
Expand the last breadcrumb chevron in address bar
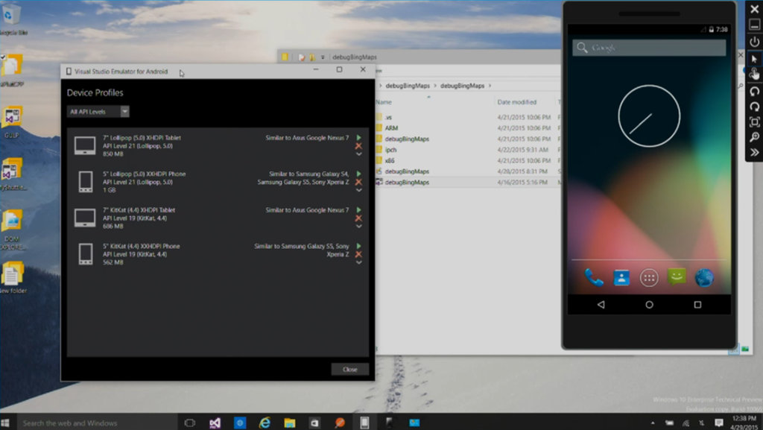pyautogui.click(x=490, y=86)
